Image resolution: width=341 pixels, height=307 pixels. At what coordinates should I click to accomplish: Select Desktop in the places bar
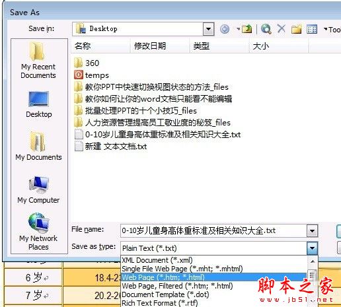pyautogui.click(x=39, y=104)
